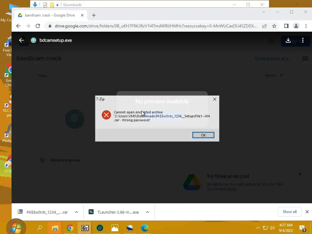Open the Windows Start button
The image size is (312, 234).
(x=16, y=227)
